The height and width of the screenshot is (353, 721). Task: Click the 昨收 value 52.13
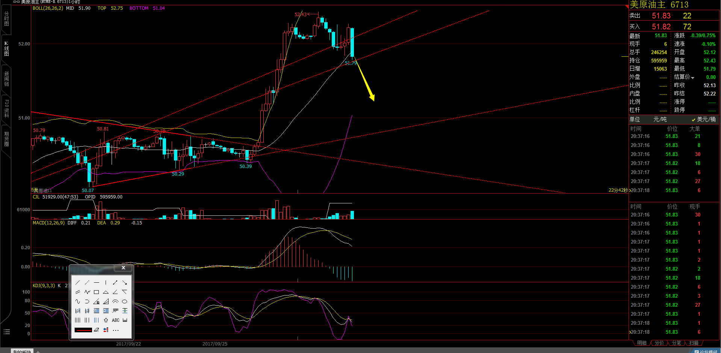pos(710,85)
